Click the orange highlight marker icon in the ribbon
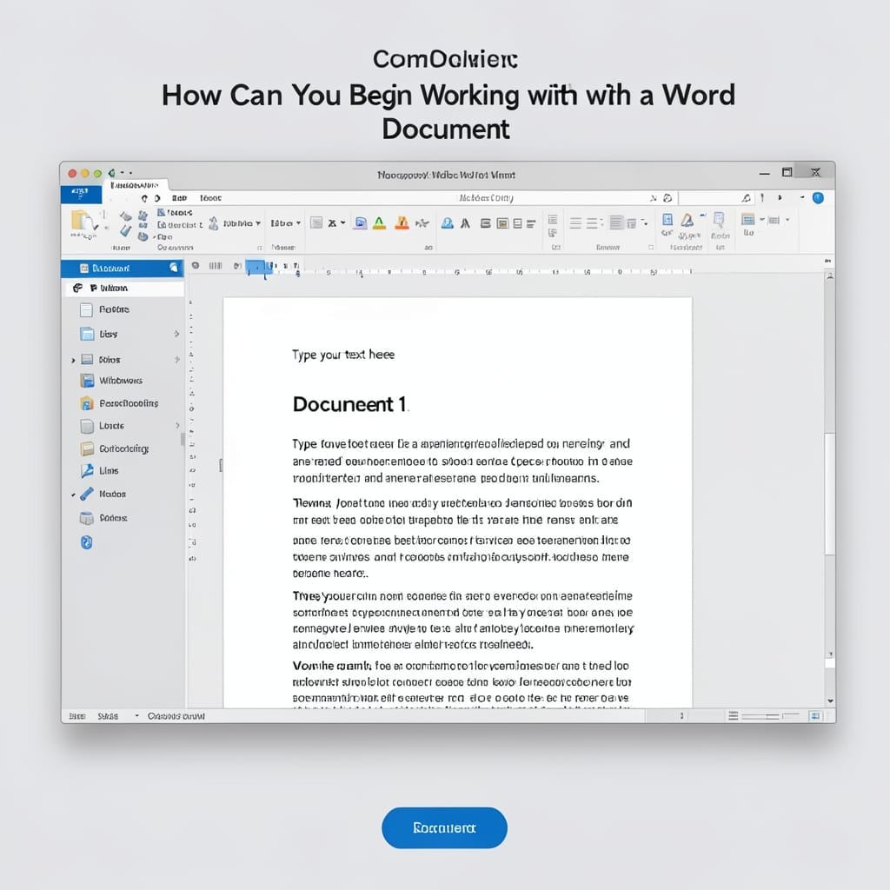 [402, 223]
